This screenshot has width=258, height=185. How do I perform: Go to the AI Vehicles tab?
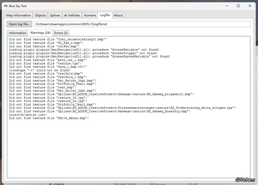pyautogui.click(x=72, y=15)
